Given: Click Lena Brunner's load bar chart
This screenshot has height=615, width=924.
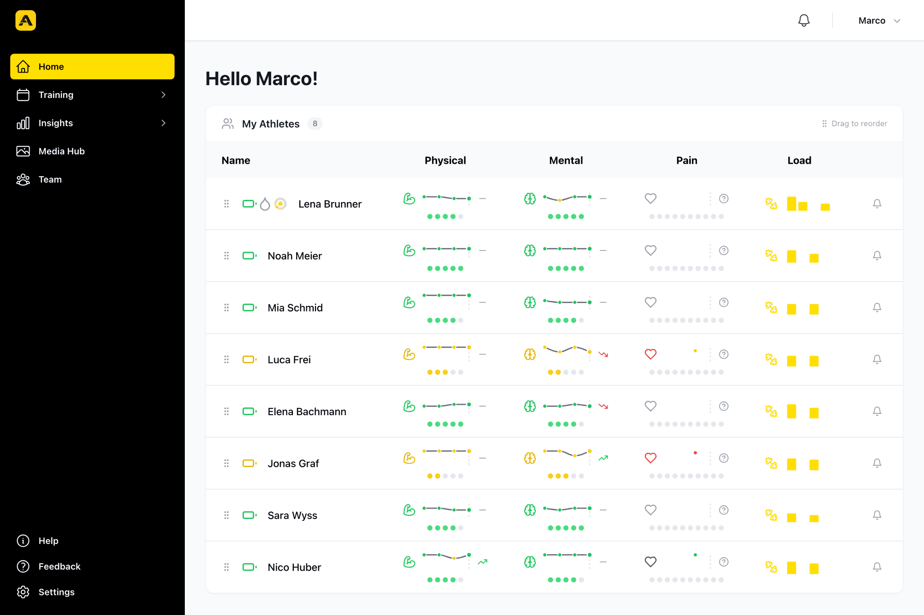Looking at the screenshot, I should [x=808, y=203].
